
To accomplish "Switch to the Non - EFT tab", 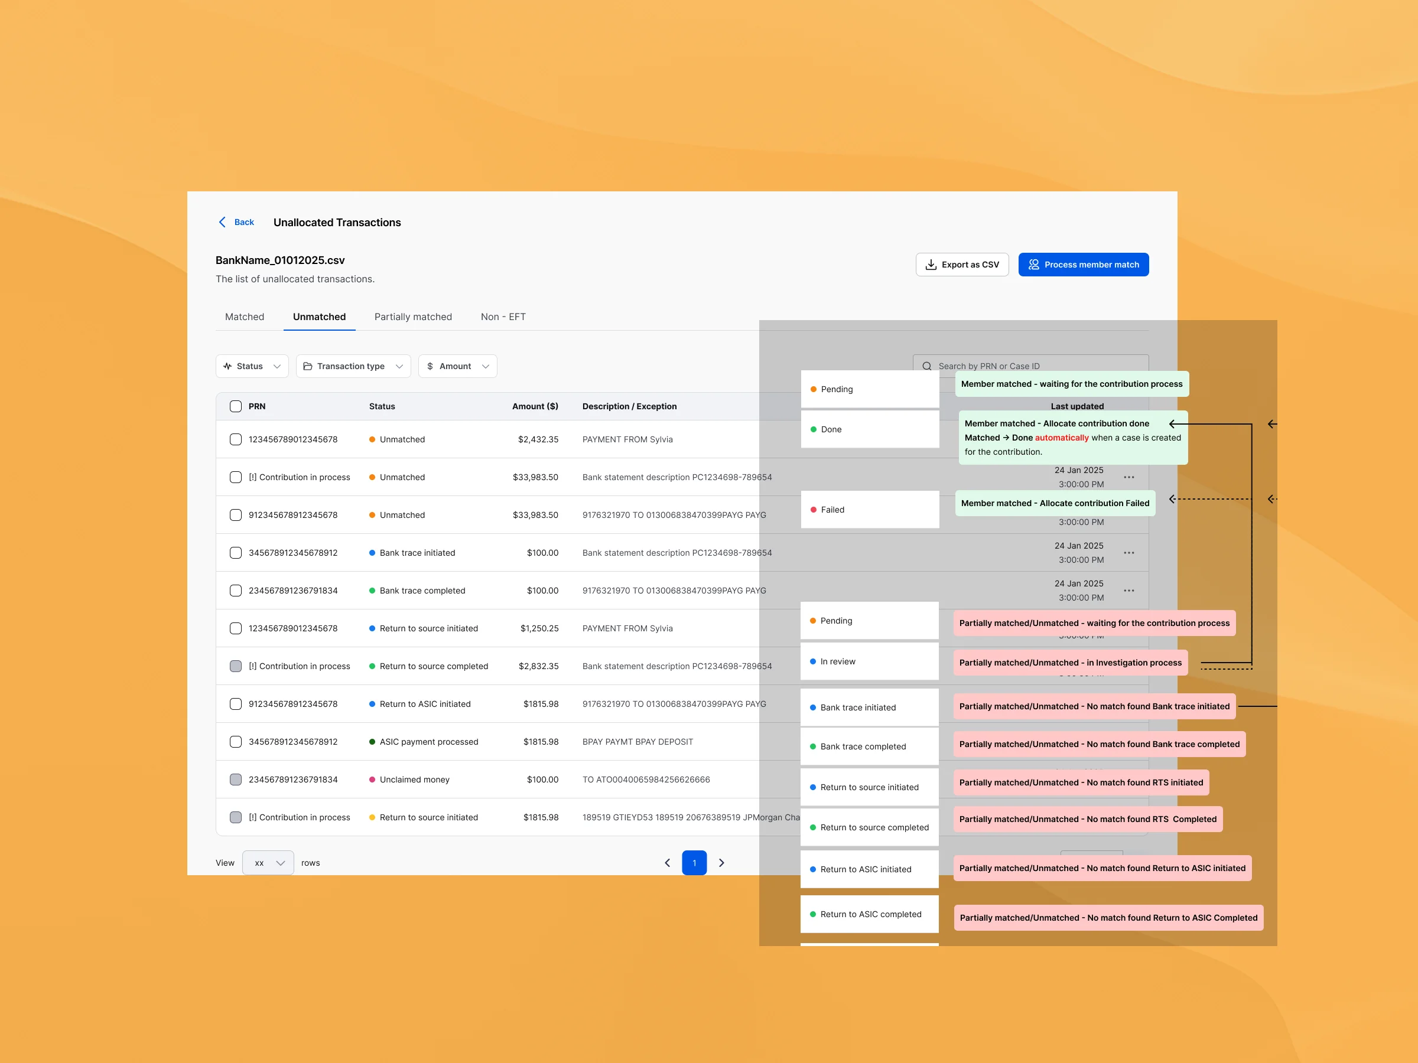I will [503, 317].
